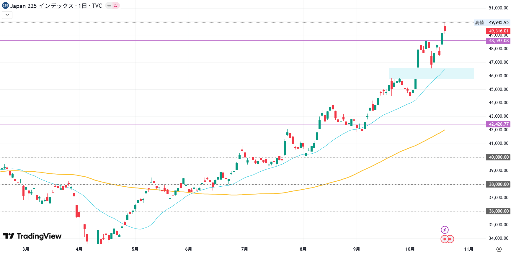Click the Japan 225 symbol logo
511x253 pixels.
point(5,6)
